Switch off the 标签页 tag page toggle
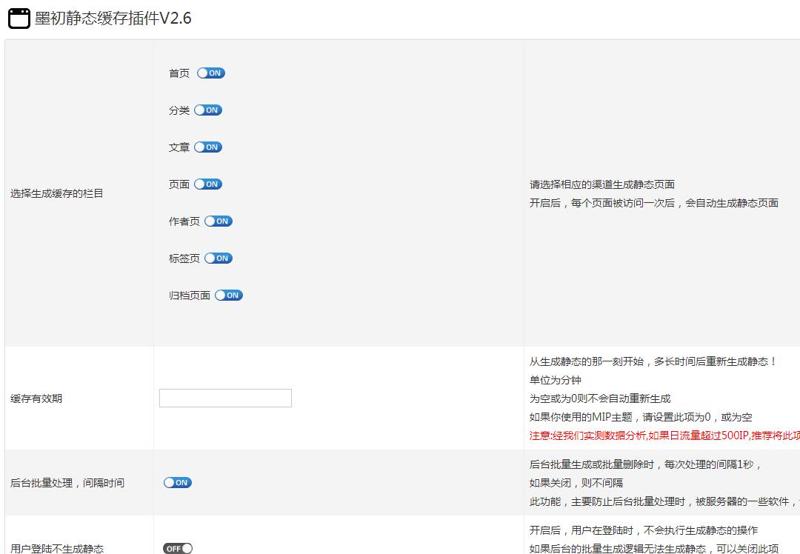Viewport: 800px width, 554px height. [x=219, y=258]
